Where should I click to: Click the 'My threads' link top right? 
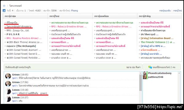[165, 11]
